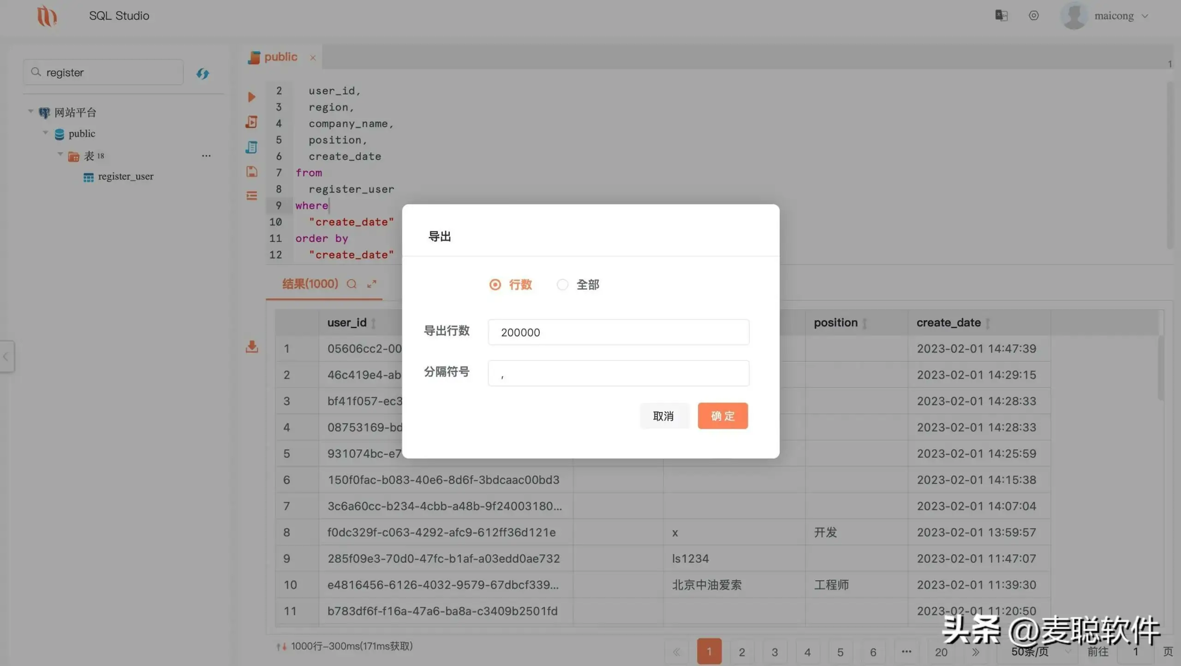Click the save SQL script icon
Image resolution: width=1181 pixels, height=666 pixels.
pyautogui.click(x=251, y=171)
